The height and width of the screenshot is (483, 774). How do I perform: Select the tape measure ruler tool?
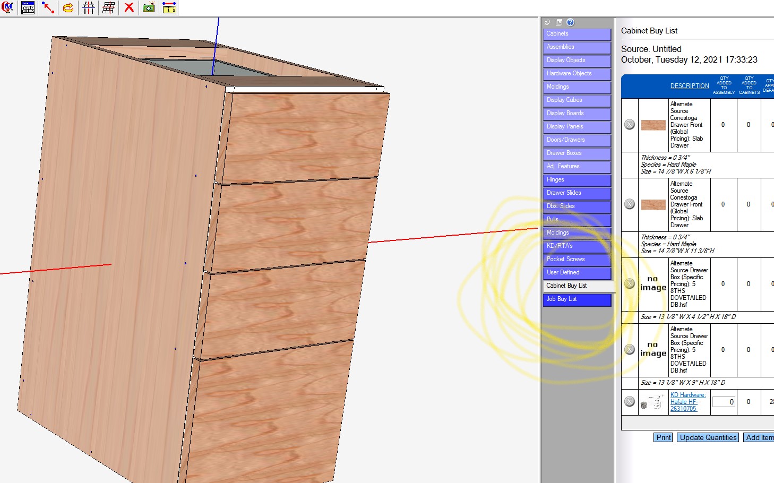[169, 7]
